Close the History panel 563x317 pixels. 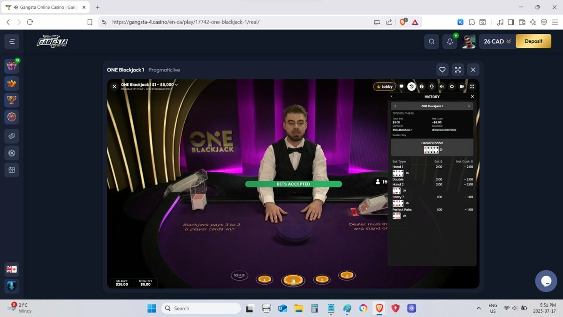(x=472, y=96)
